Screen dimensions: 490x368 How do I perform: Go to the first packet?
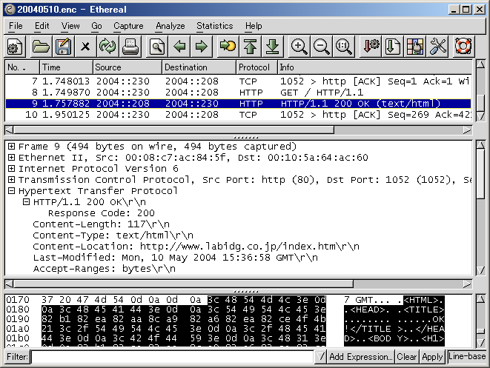coord(250,47)
